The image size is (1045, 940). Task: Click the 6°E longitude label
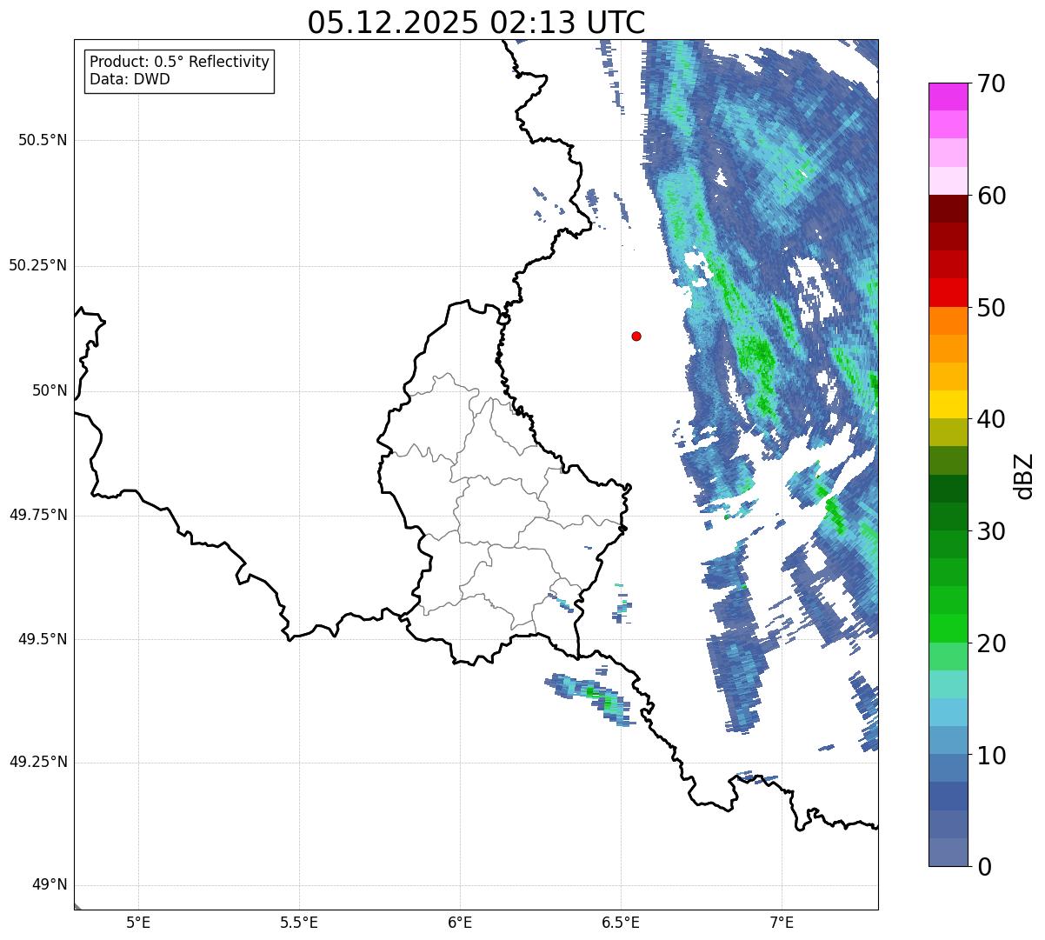pyautogui.click(x=460, y=923)
